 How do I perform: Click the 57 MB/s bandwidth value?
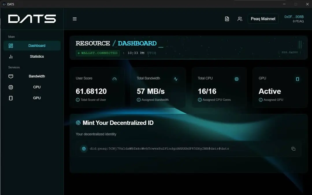pos(151,91)
